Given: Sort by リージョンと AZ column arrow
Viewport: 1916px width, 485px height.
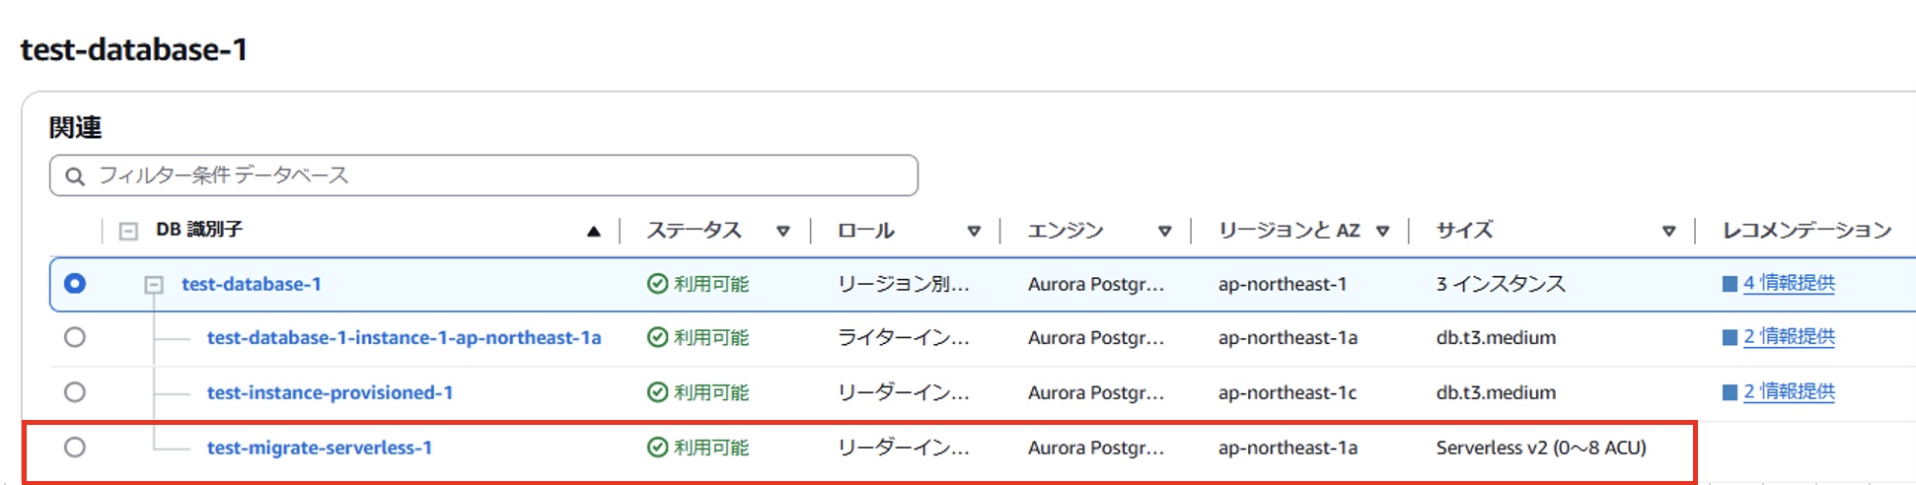Looking at the screenshot, I should coord(1383,232).
